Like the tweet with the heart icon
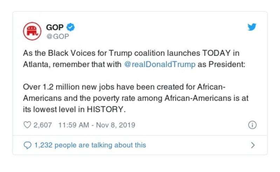Screen dimensions: 280x172 pyautogui.click(x=27, y=125)
